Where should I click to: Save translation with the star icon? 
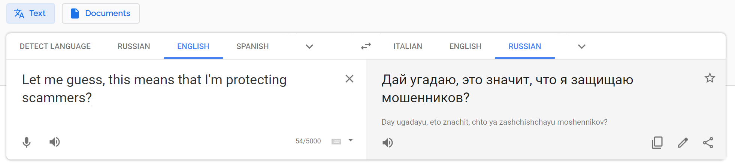pyautogui.click(x=710, y=78)
